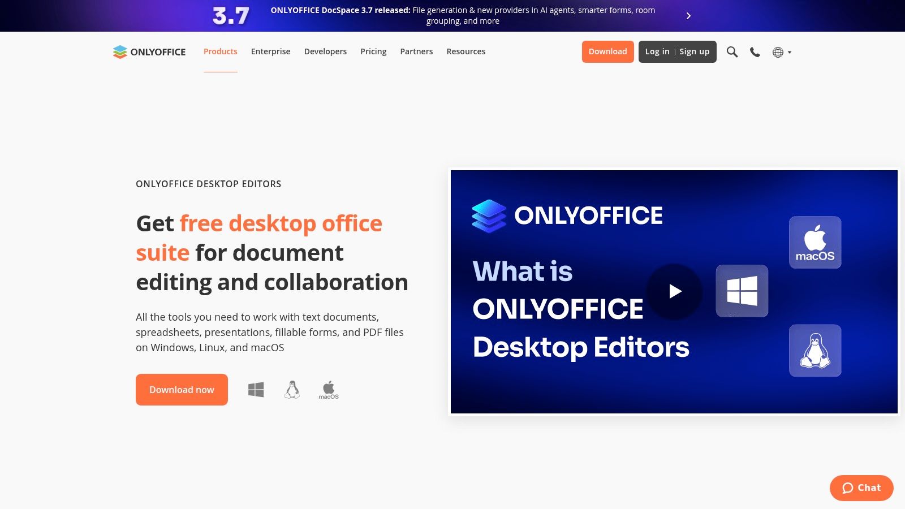The image size is (905, 509).
Task: Open the Resources menu
Action: [466, 51]
